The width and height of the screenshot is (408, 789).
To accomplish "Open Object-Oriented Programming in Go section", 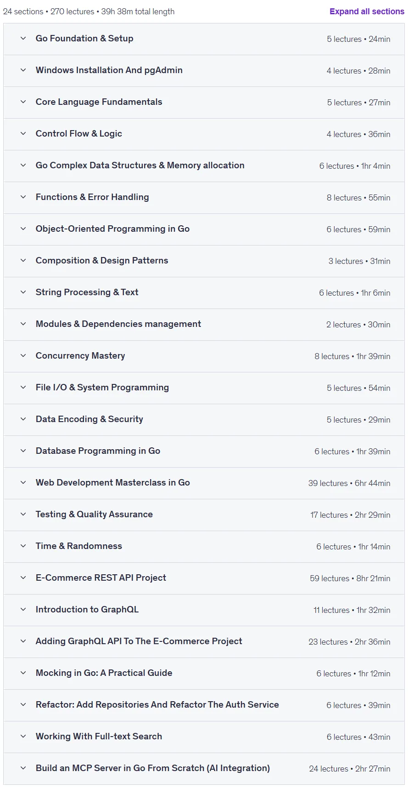I will 204,229.
